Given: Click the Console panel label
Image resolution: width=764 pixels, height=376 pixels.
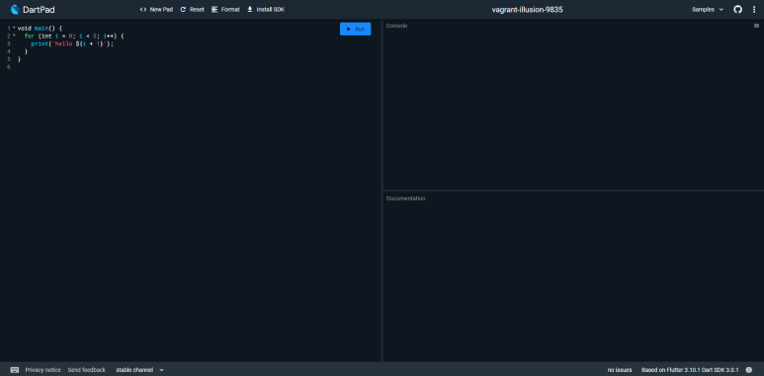Looking at the screenshot, I should pyautogui.click(x=396, y=26).
